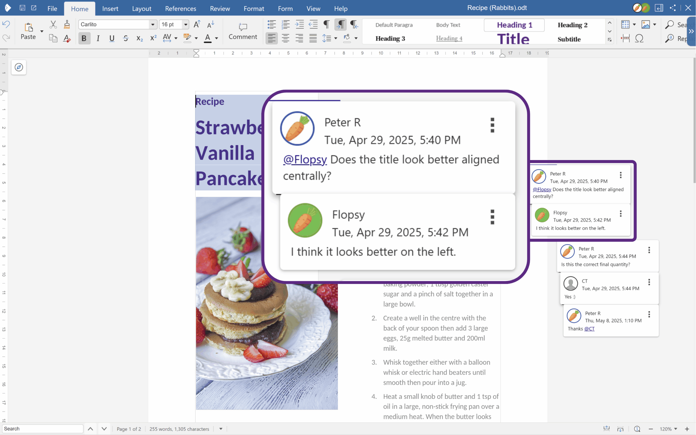Open the font color dropdown arrow
696x435 pixels.
[x=217, y=38]
